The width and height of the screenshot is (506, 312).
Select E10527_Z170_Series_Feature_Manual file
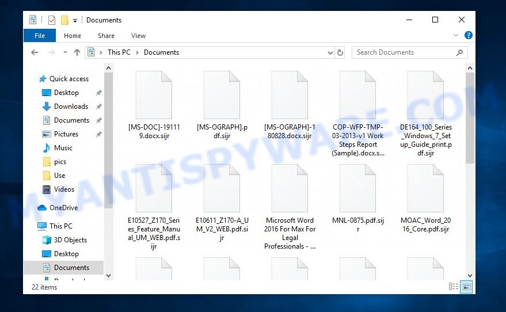(154, 207)
